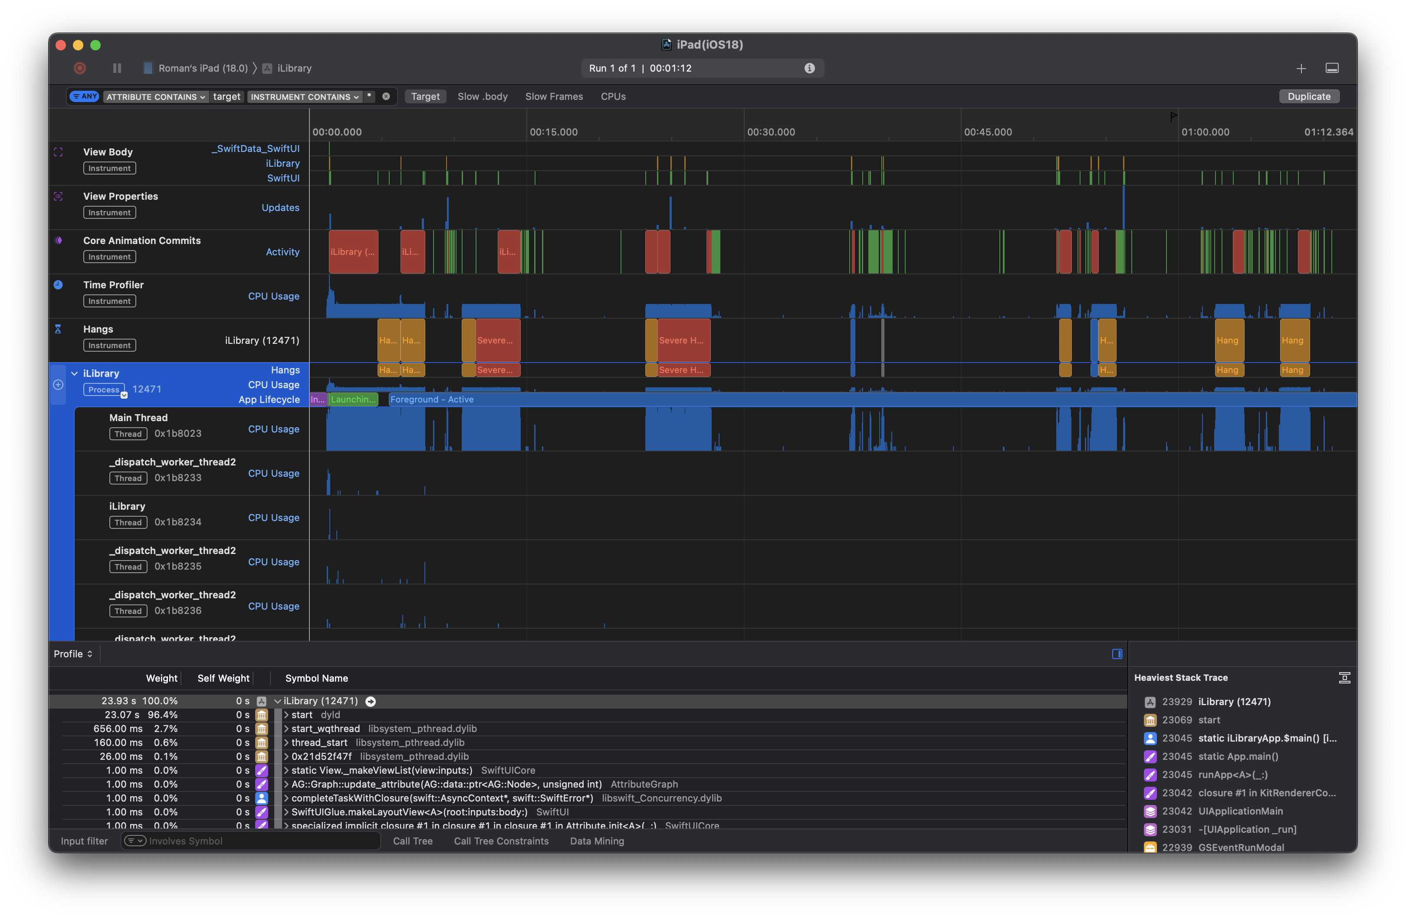Image resolution: width=1406 pixels, height=917 pixels.
Task: Open Call Tree Constraints options
Action: point(501,841)
